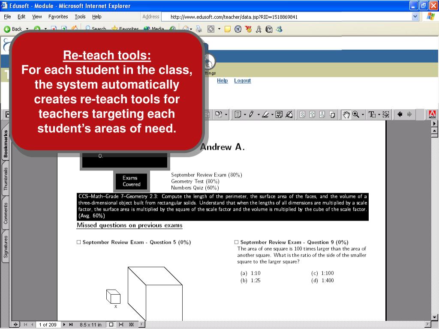The width and height of the screenshot is (439, 329).
Task: Click the AIM running man icon
Action: click(259, 29)
